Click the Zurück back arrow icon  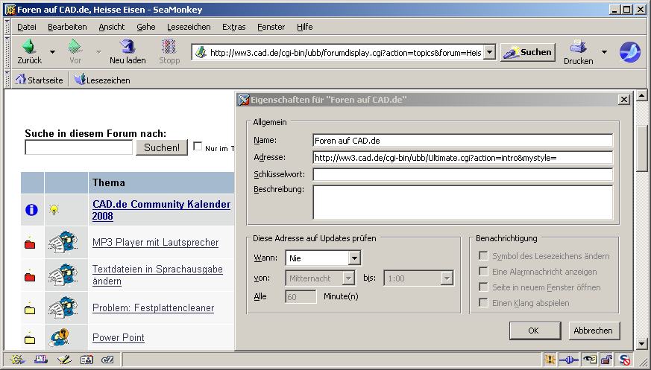[x=29, y=46]
